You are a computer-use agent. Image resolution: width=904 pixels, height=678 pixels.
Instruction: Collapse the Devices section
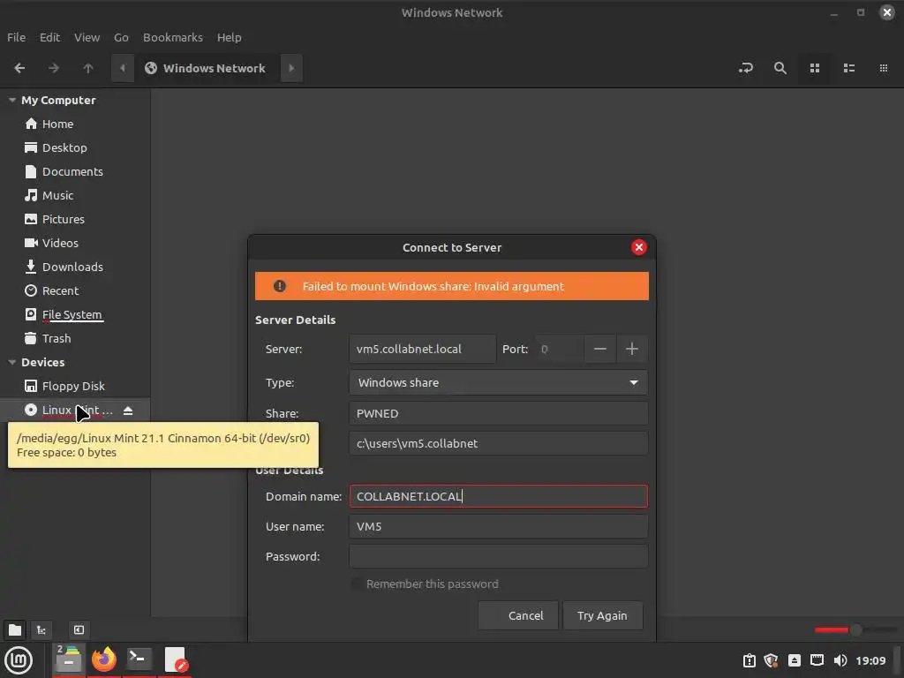12,362
